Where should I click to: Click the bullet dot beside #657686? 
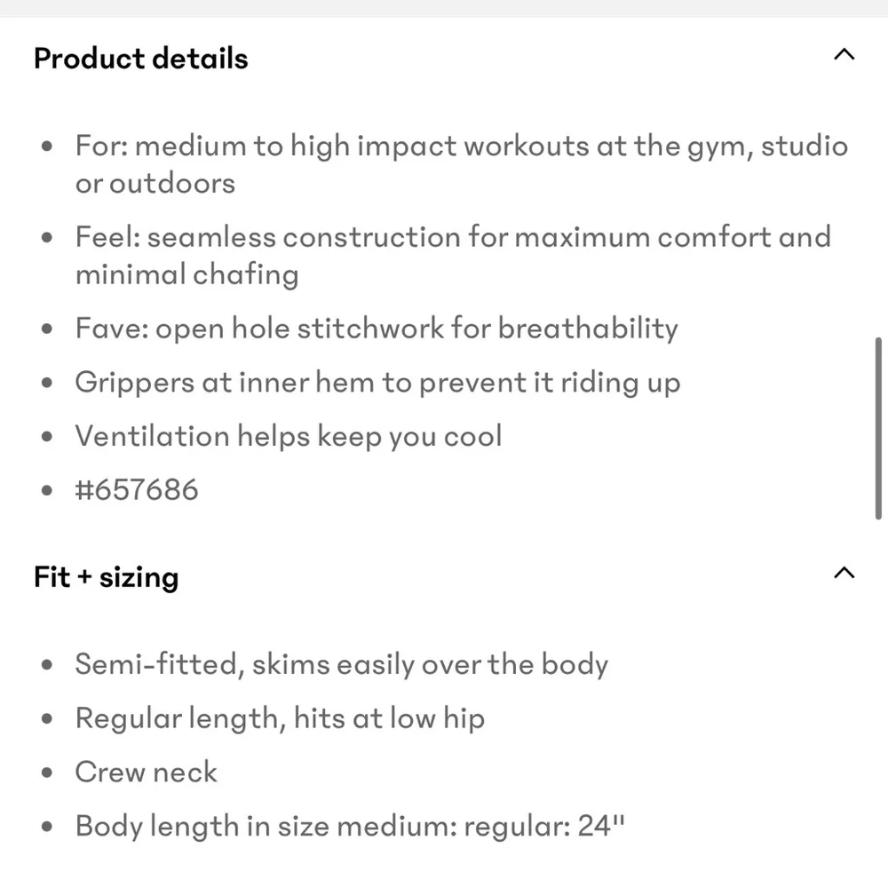[46, 489]
